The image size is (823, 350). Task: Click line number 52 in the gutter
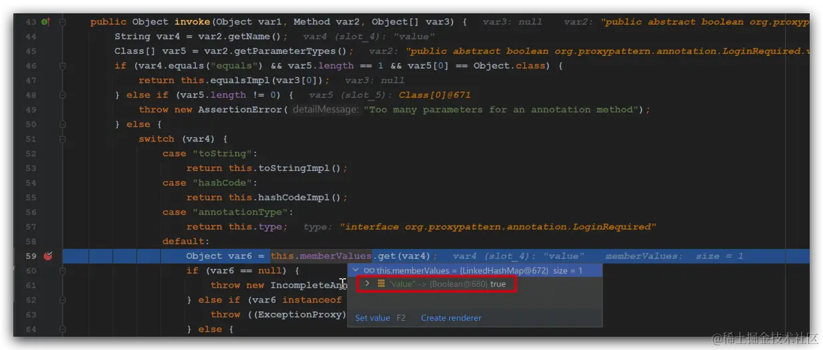pos(31,154)
